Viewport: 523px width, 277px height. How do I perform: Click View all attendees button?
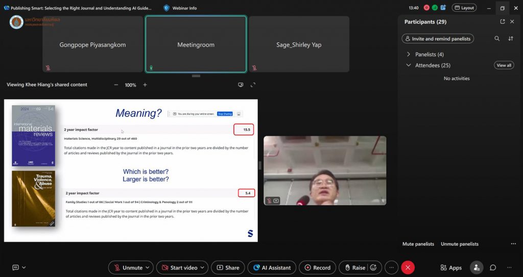pos(504,65)
